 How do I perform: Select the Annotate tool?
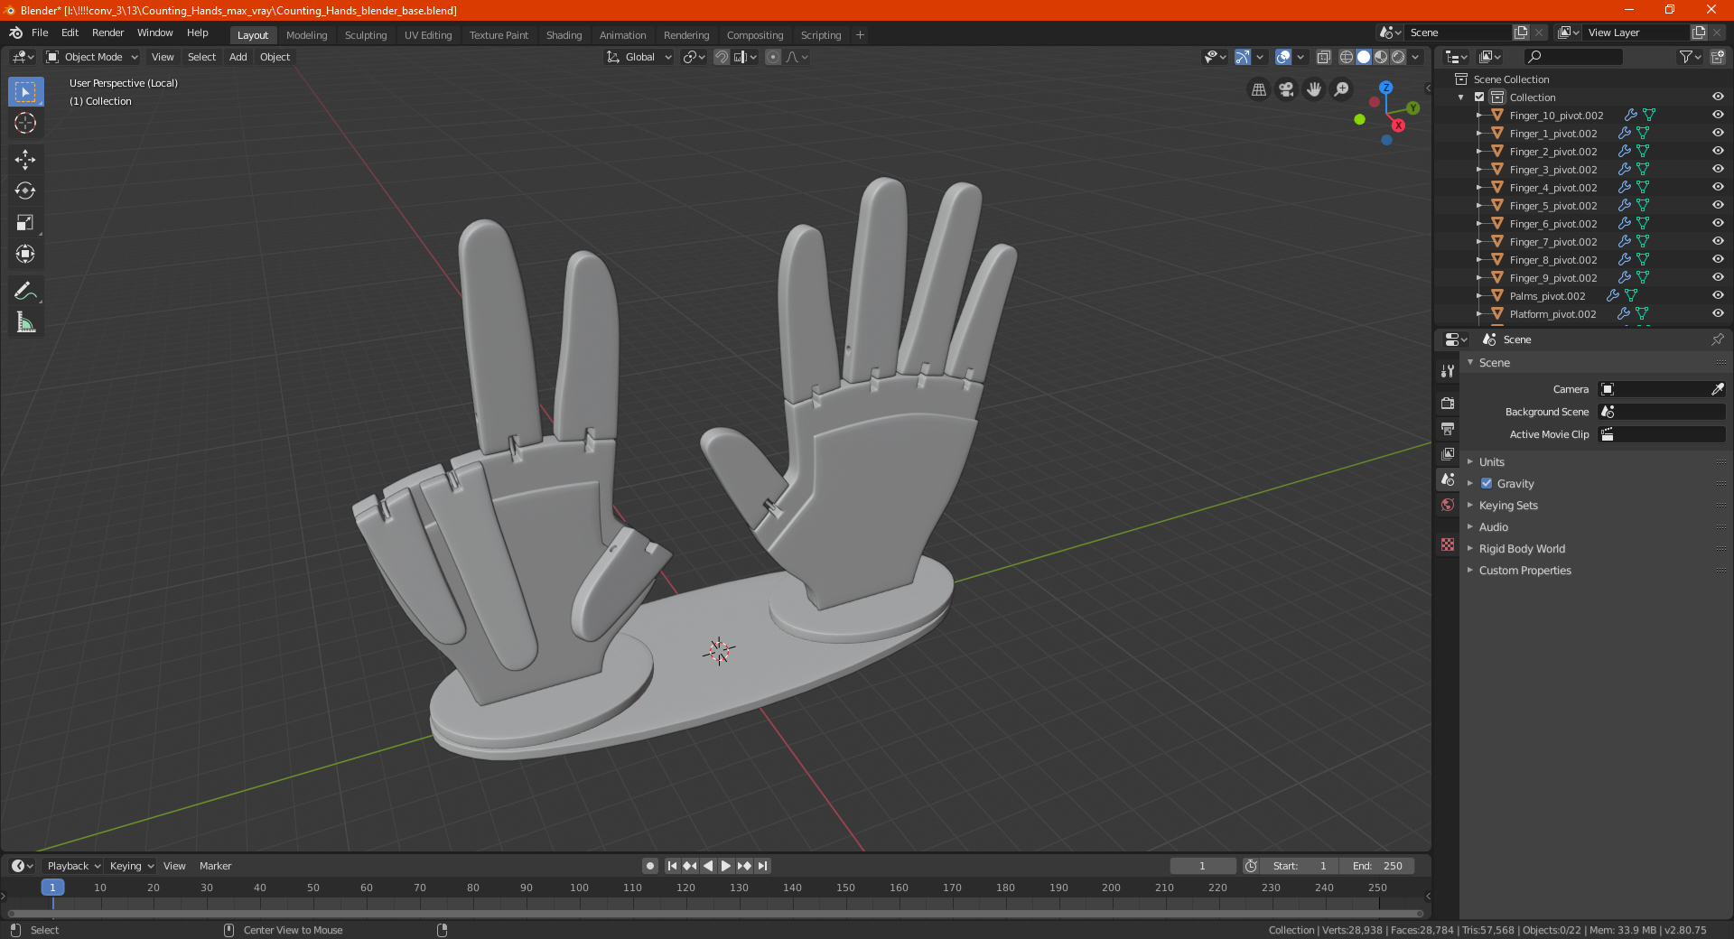click(x=25, y=291)
